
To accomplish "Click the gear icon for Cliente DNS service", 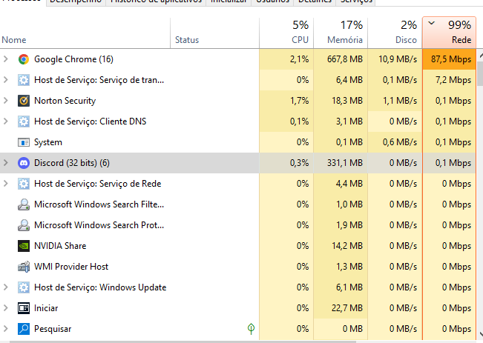I will point(24,121).
